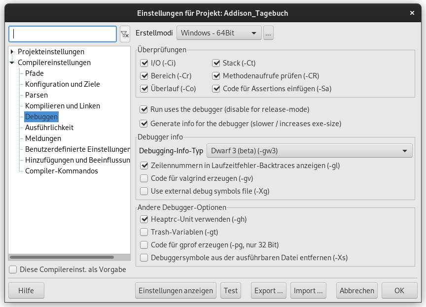This screenshot has width=426, height=307.
Task: Select the Pfade tree entry
Action: [35, 73]
